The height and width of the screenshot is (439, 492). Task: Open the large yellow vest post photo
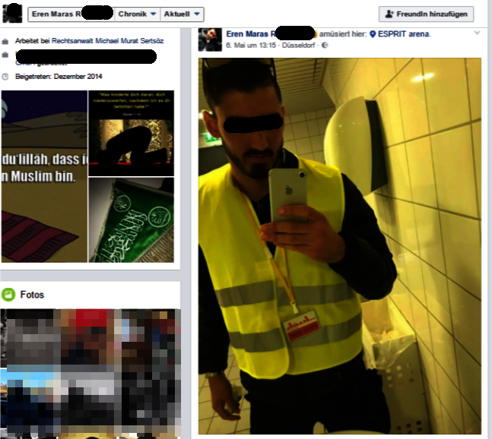tap(339, 245)
